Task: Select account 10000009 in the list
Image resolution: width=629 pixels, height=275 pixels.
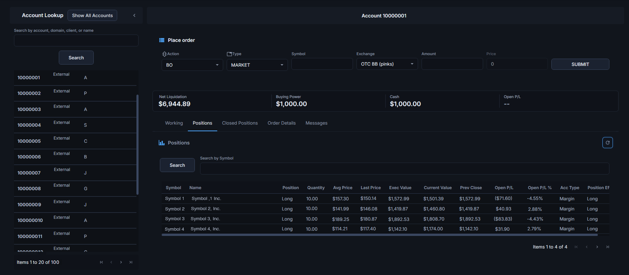Action: tap(75, 205)
